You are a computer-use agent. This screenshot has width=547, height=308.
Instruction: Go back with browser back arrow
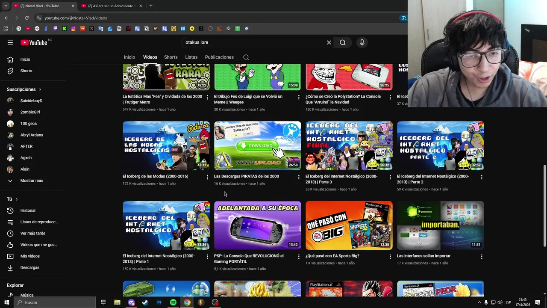(6, 18)
